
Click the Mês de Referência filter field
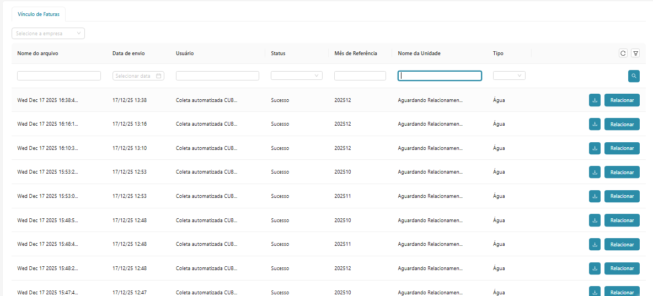[x=360, y=76]
